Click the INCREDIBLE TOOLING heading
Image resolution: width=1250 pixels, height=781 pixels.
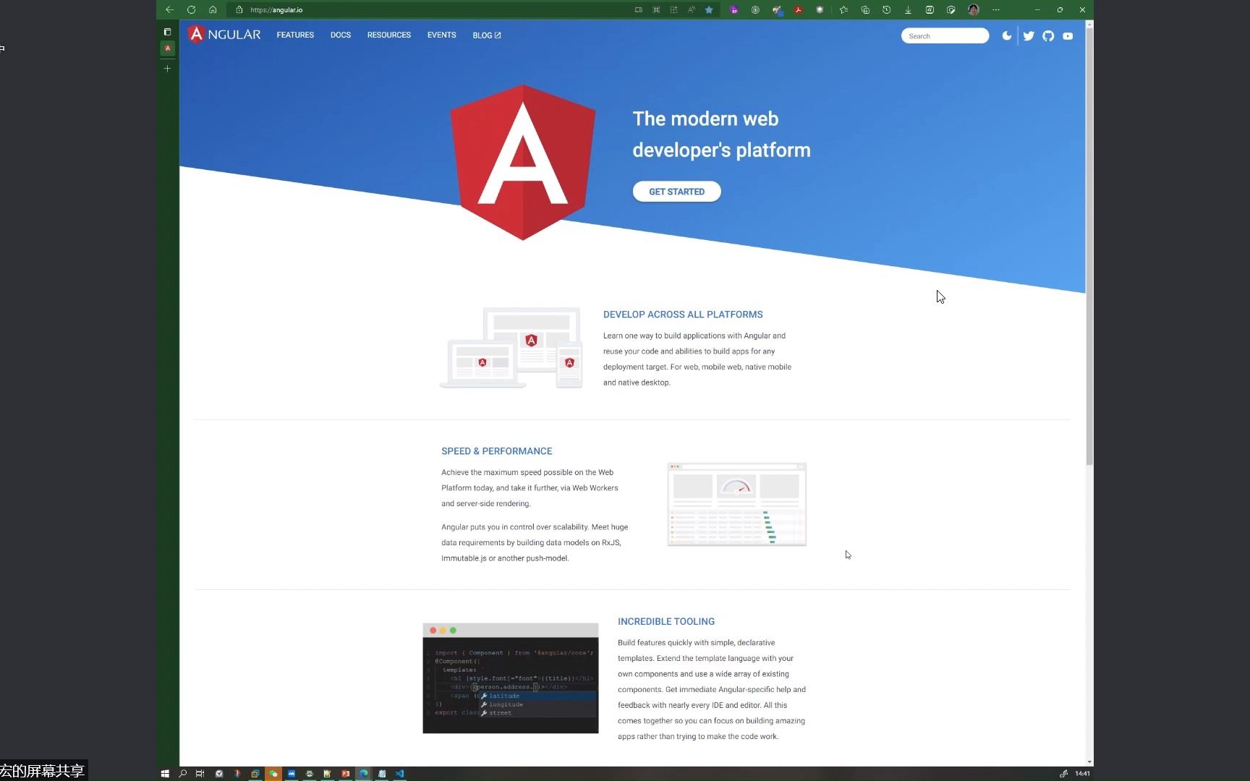click(x=666, y=621)
